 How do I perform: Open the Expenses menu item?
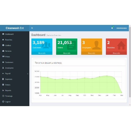point(15,79)
